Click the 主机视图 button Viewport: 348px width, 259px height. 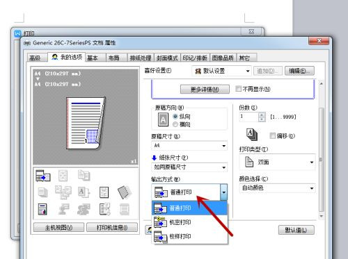click(58, 228)
